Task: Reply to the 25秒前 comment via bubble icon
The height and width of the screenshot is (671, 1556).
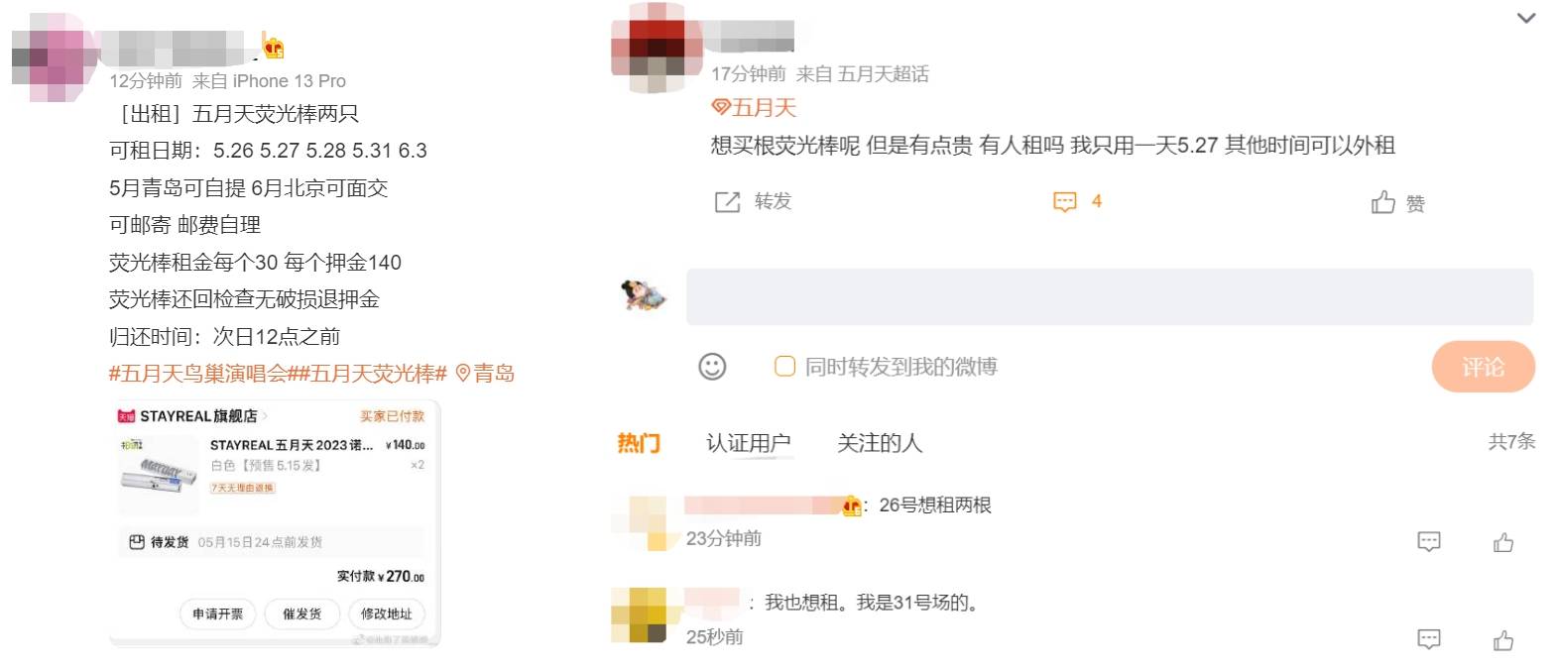Action: point(1429,638)
